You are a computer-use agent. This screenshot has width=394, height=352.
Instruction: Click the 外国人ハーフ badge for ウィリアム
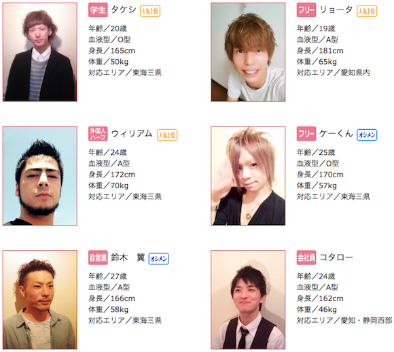click(x=98, y=134)
